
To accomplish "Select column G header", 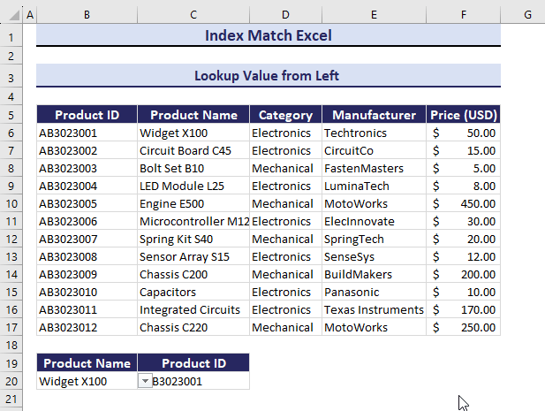I will point(526,15).
